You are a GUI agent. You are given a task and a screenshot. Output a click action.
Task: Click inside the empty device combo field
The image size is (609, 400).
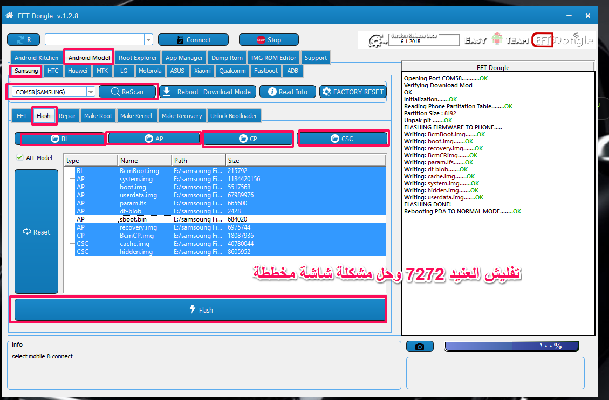pyautogui.click(x=95, y=39)
